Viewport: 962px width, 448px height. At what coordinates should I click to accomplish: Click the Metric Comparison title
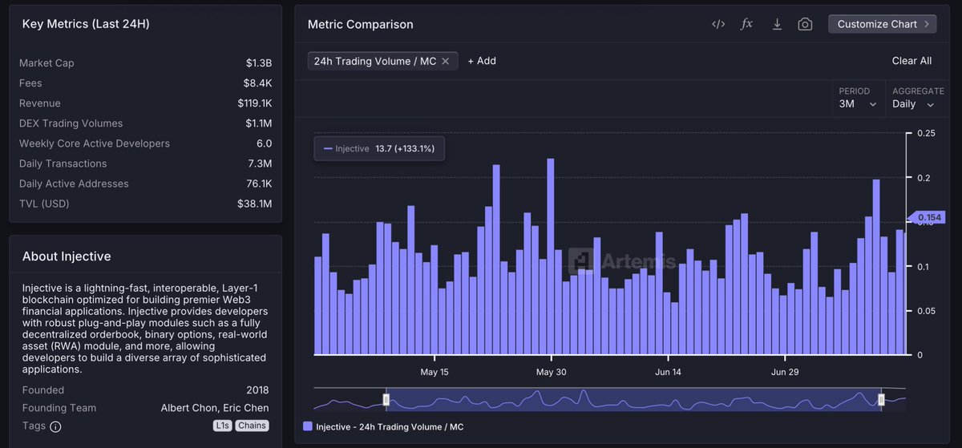point(361,24)
